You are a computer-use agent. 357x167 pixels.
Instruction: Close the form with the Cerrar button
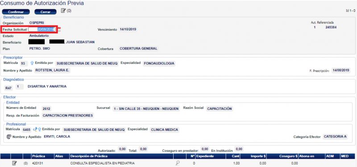46,12
